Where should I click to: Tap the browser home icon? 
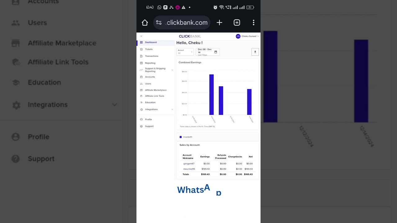pos(145,23)
